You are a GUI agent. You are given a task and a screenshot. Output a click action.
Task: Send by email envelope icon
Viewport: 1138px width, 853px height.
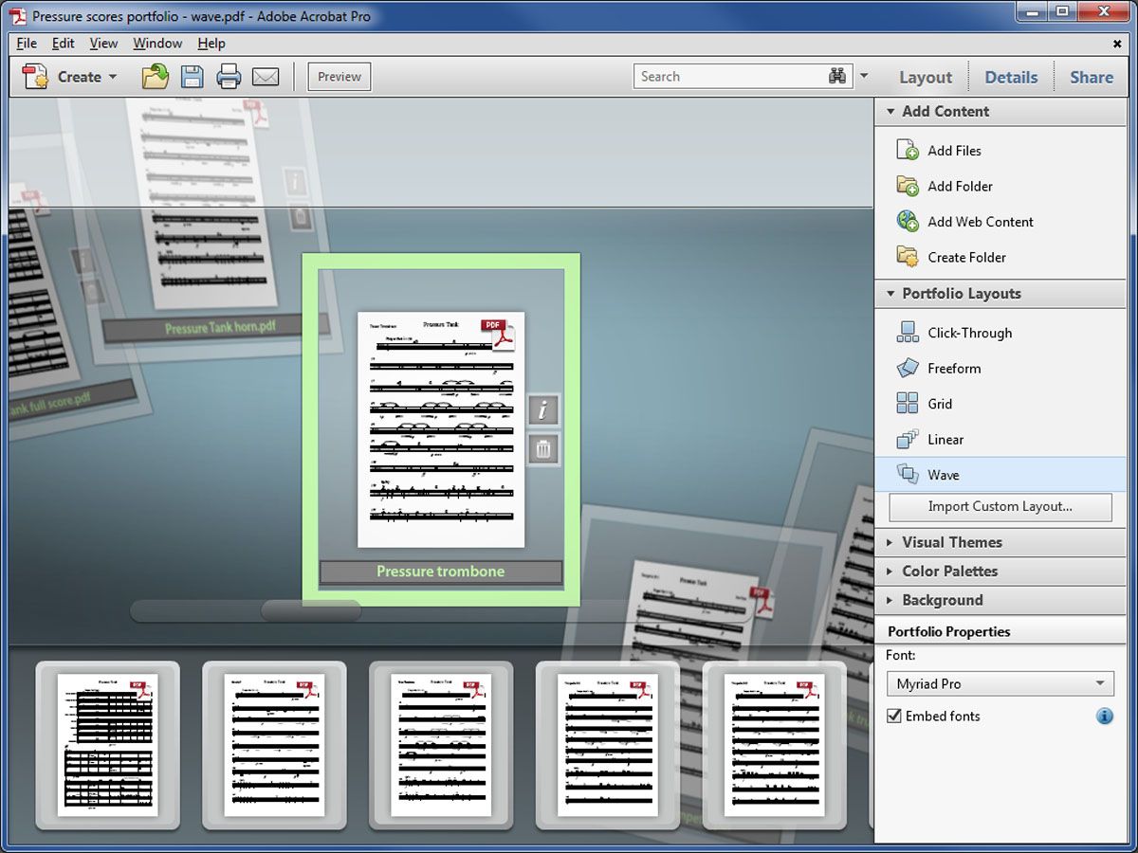(266, 77)
